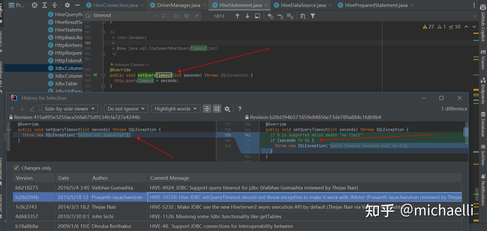
Task: Jump to next search occurrence arrow
Action: (247, 16)
